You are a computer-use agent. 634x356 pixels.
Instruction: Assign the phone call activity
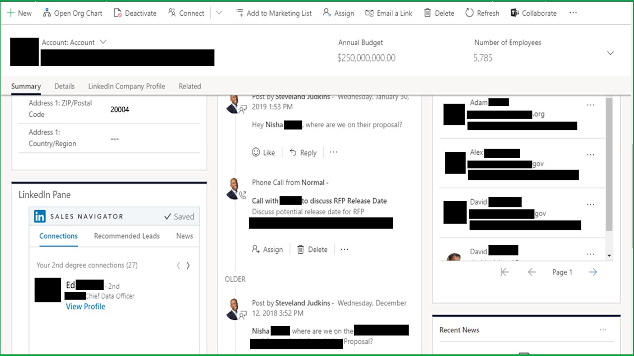[x=267, y=249]
